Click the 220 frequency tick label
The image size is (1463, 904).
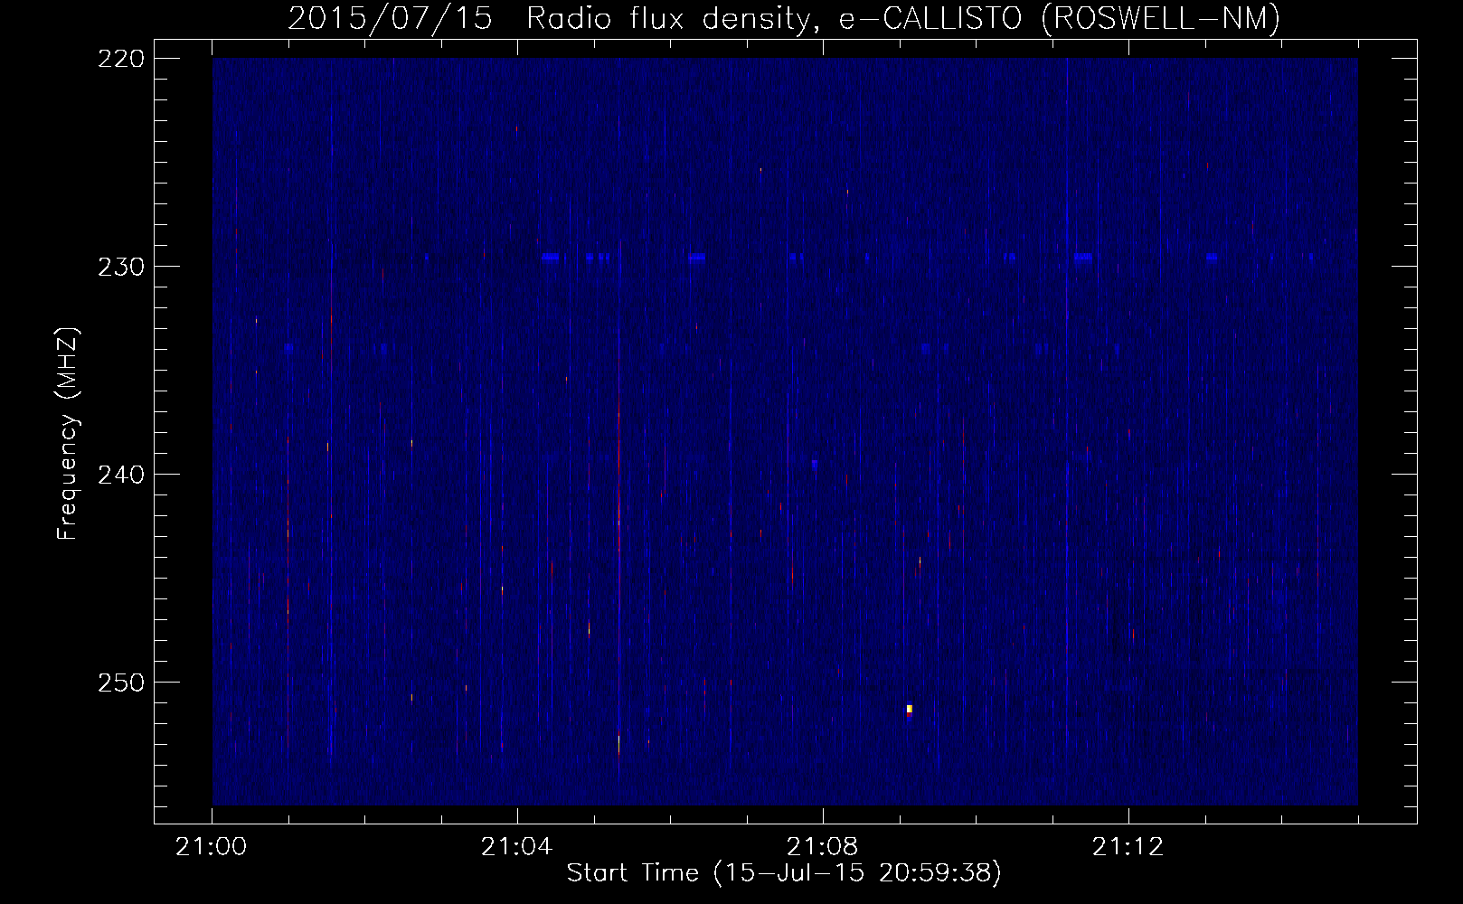(120, 59)
